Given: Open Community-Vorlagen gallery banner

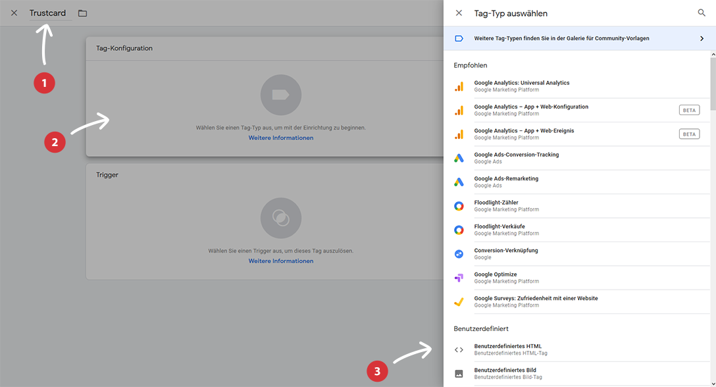Looking at the screenshot, I should point(580,38).
